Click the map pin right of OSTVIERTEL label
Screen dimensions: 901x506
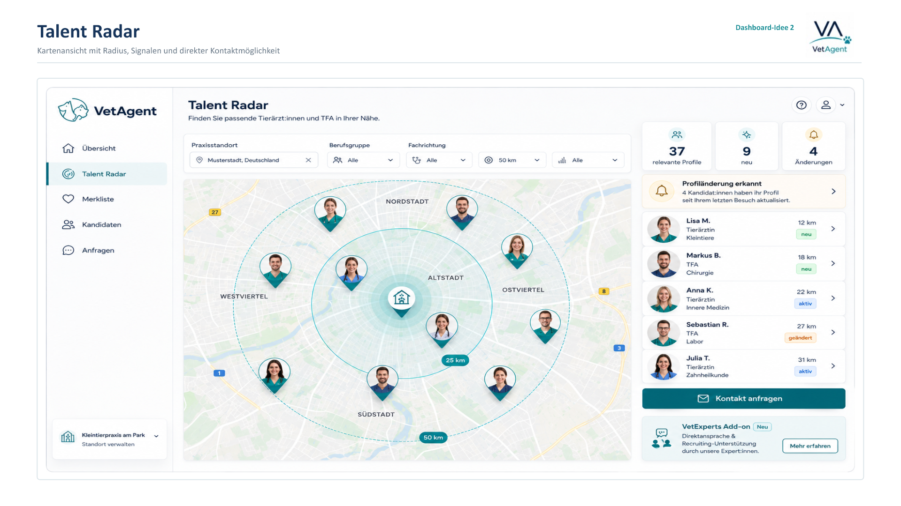(545, 326)
